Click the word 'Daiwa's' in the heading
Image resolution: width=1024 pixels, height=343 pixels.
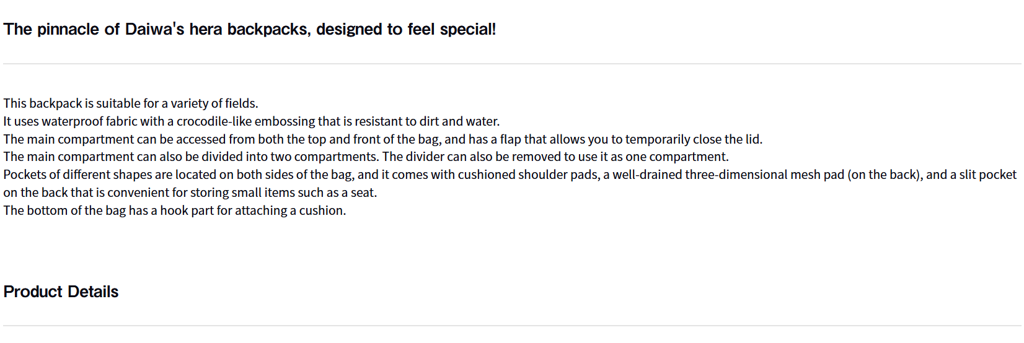(x=154, y=29)
